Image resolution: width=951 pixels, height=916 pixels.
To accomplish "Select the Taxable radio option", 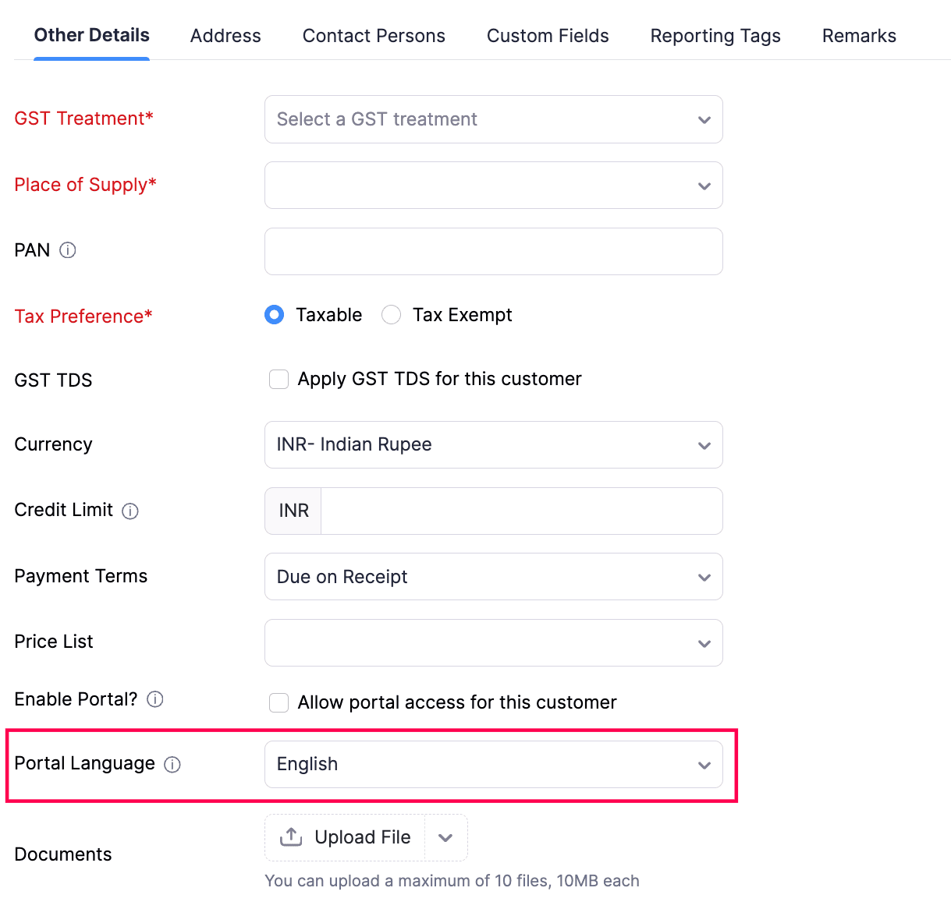I will (x=274, y=314).
